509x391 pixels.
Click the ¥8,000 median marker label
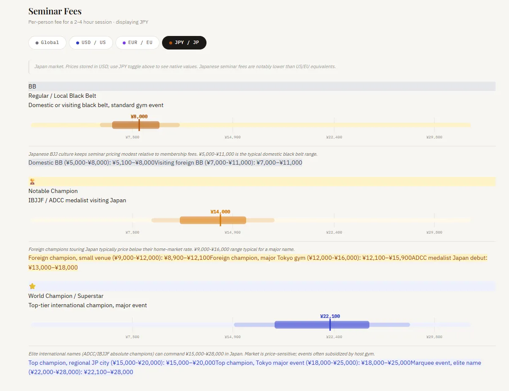pyautogui.click(x=139, y=116)
